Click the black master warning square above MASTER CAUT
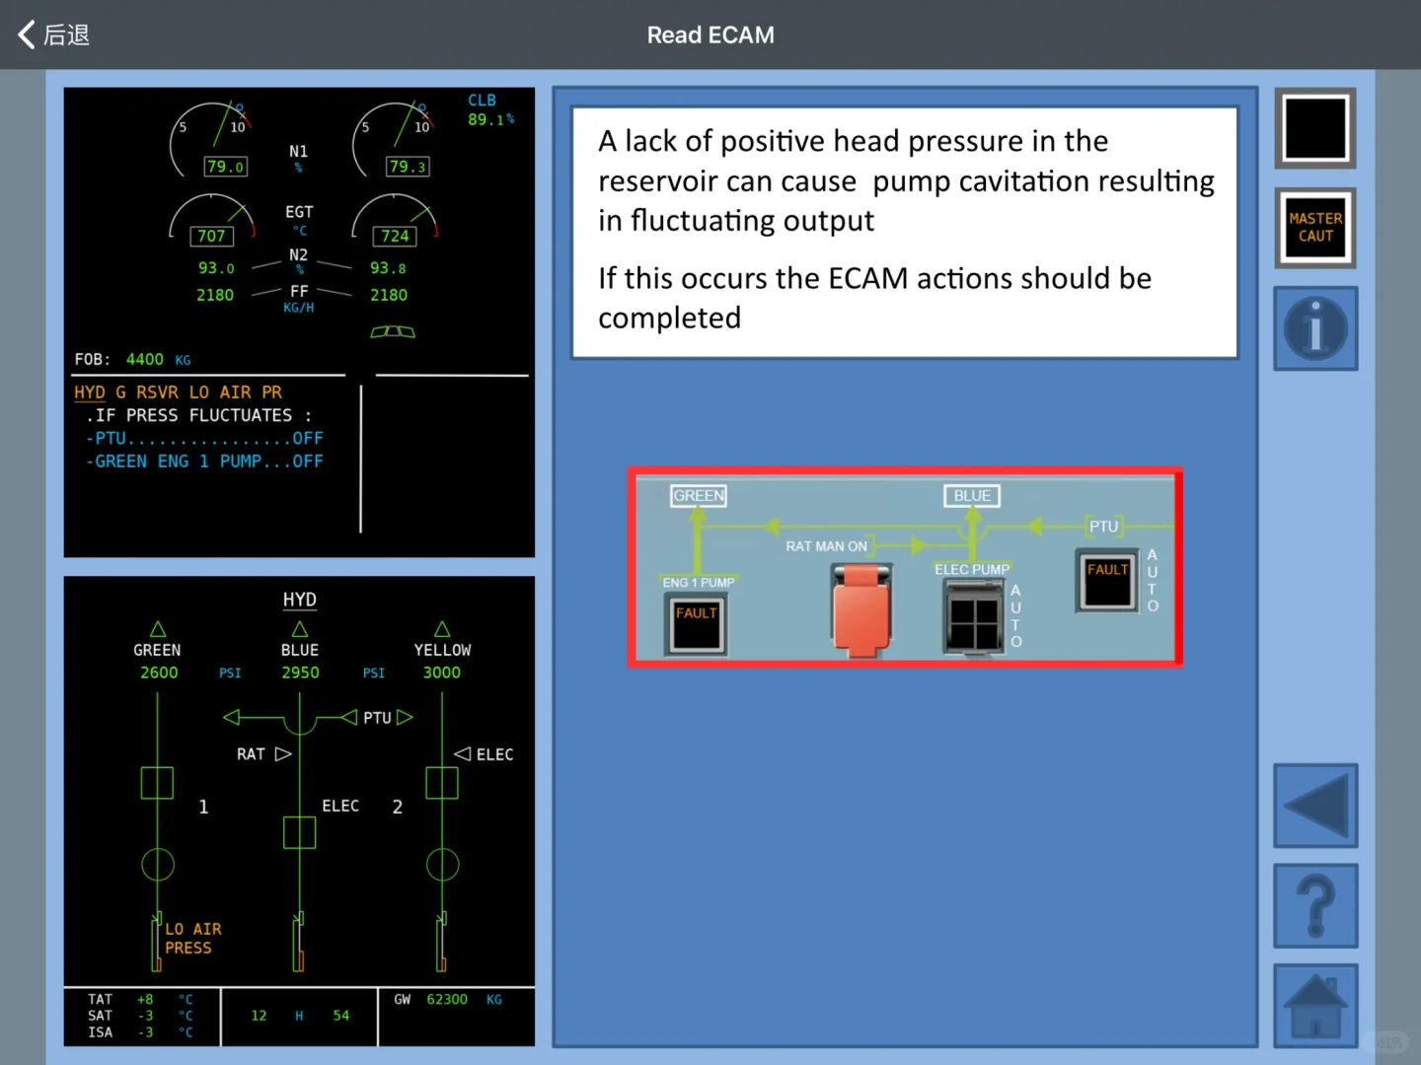Screen dimensions: 1421x1065 click(1315, 128)
